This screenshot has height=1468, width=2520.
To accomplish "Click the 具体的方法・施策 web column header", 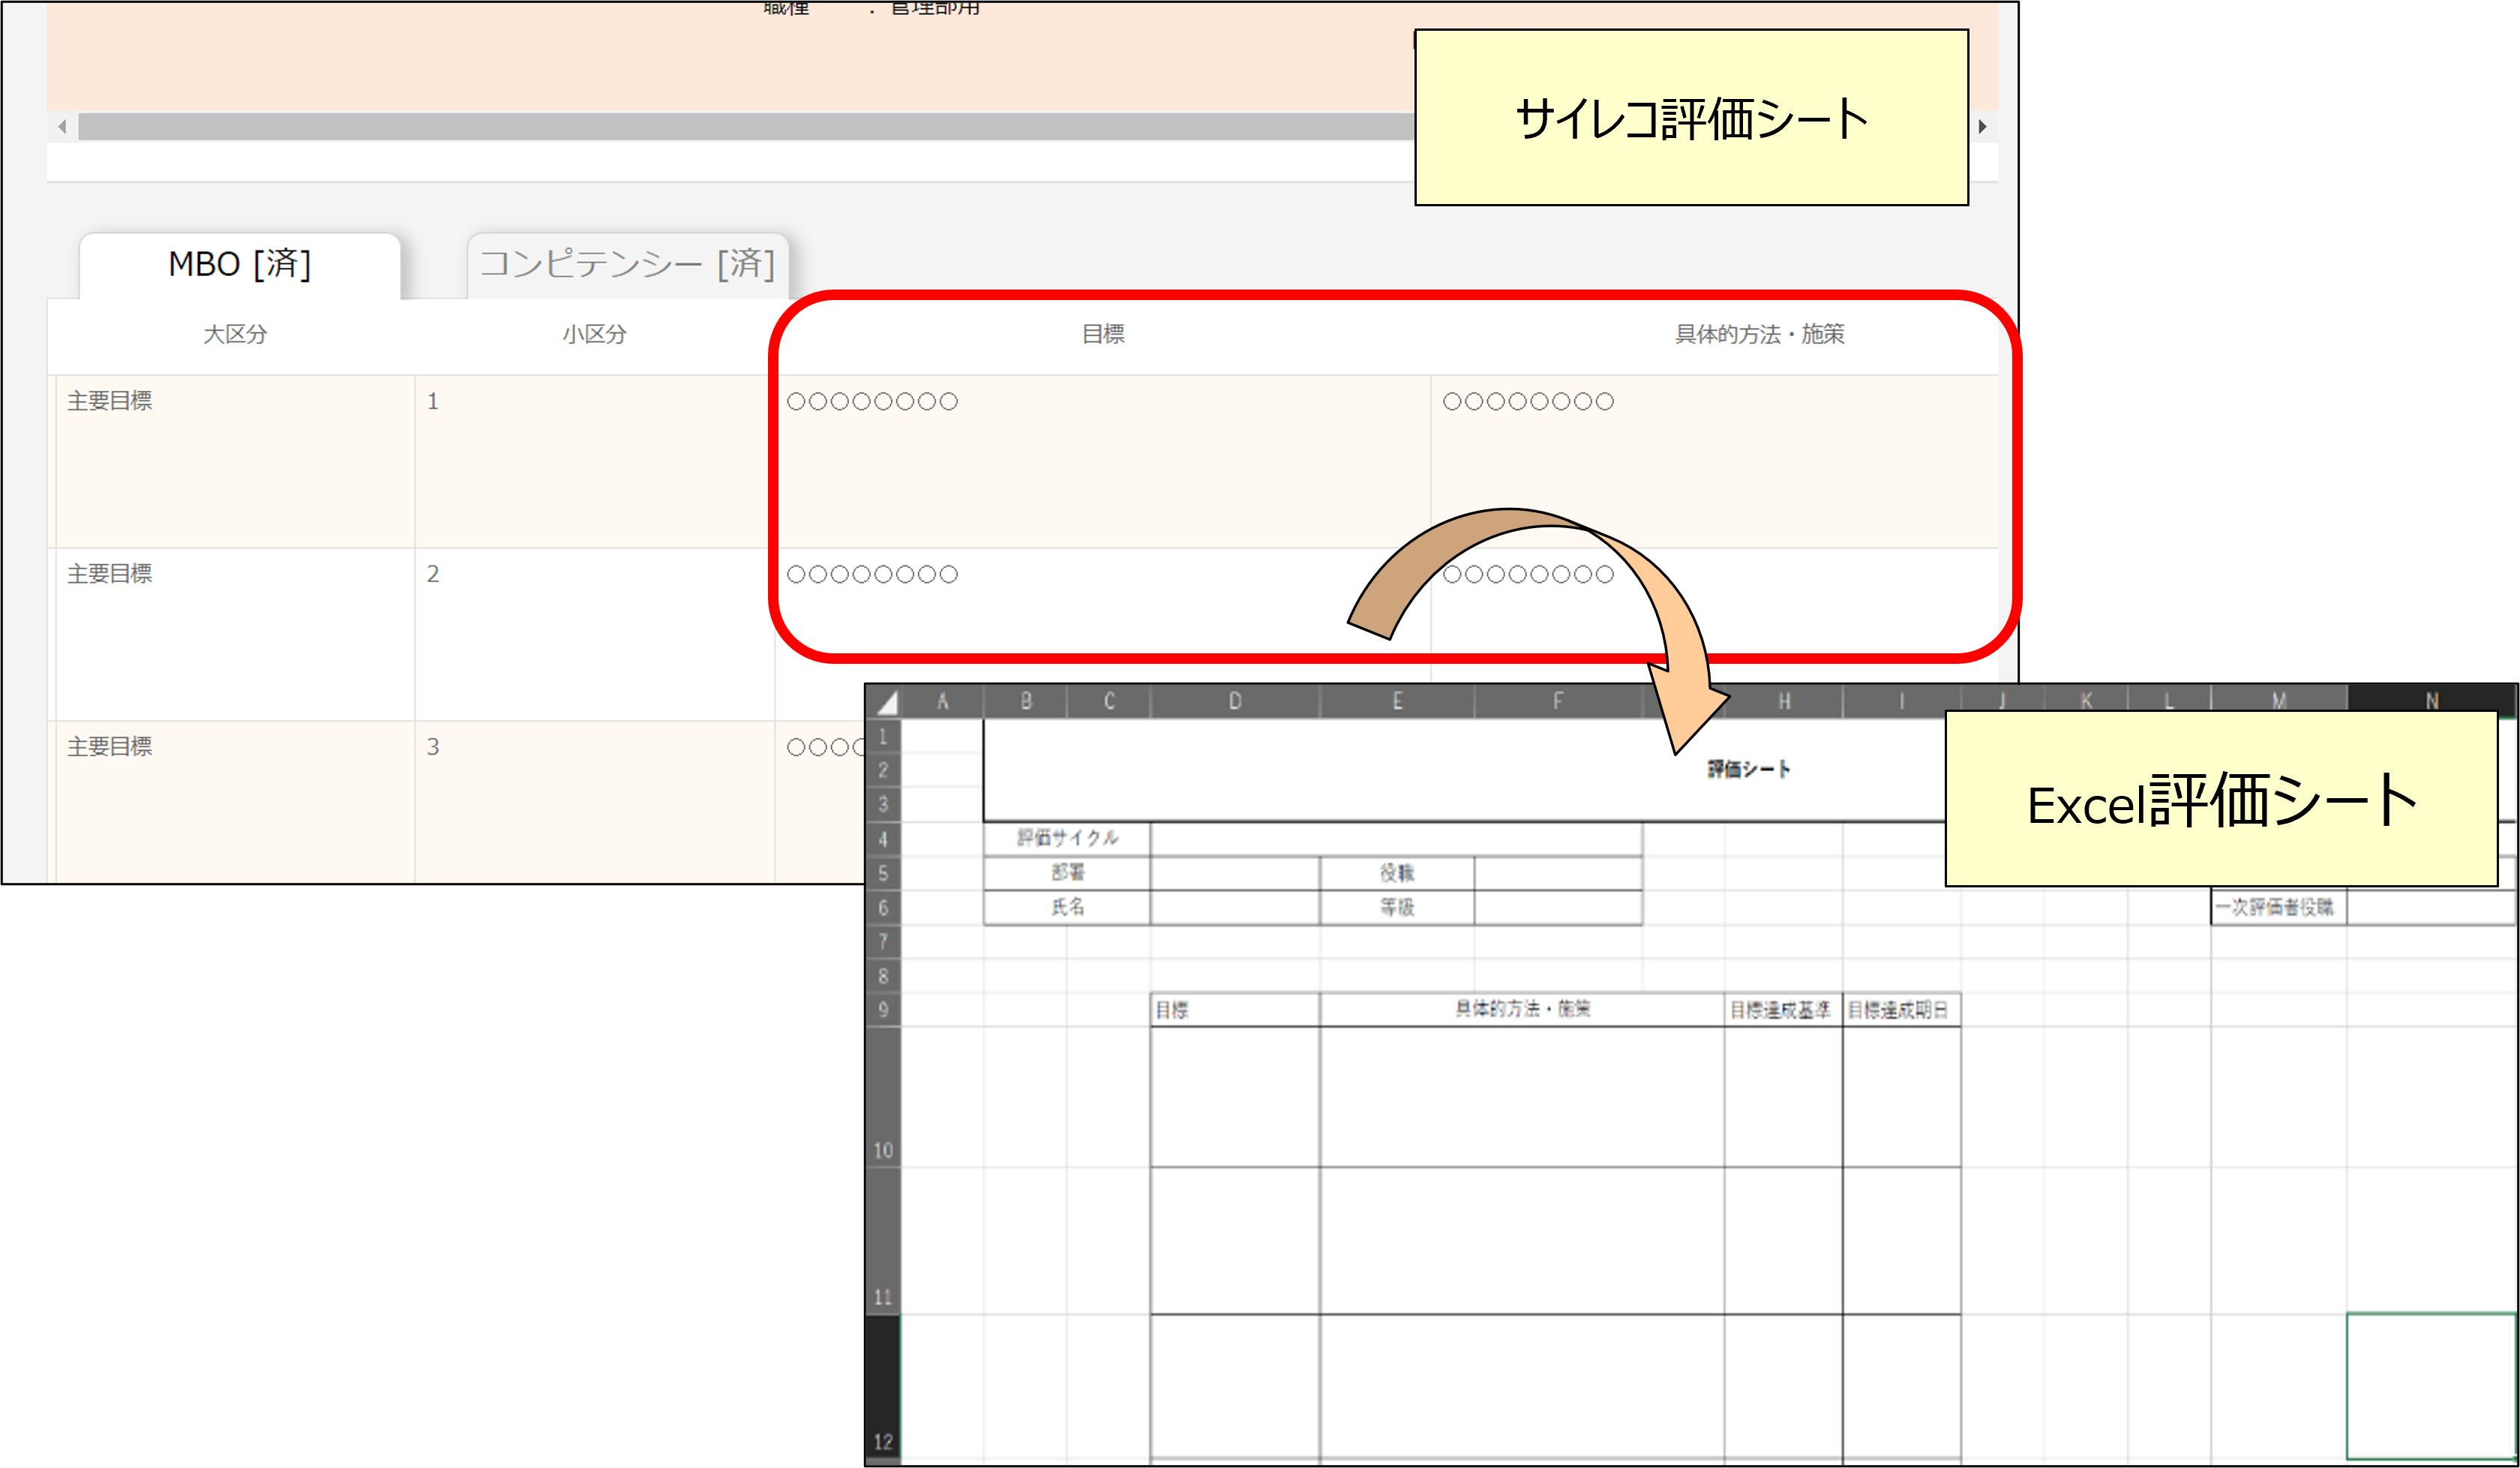I will 1759,334.
